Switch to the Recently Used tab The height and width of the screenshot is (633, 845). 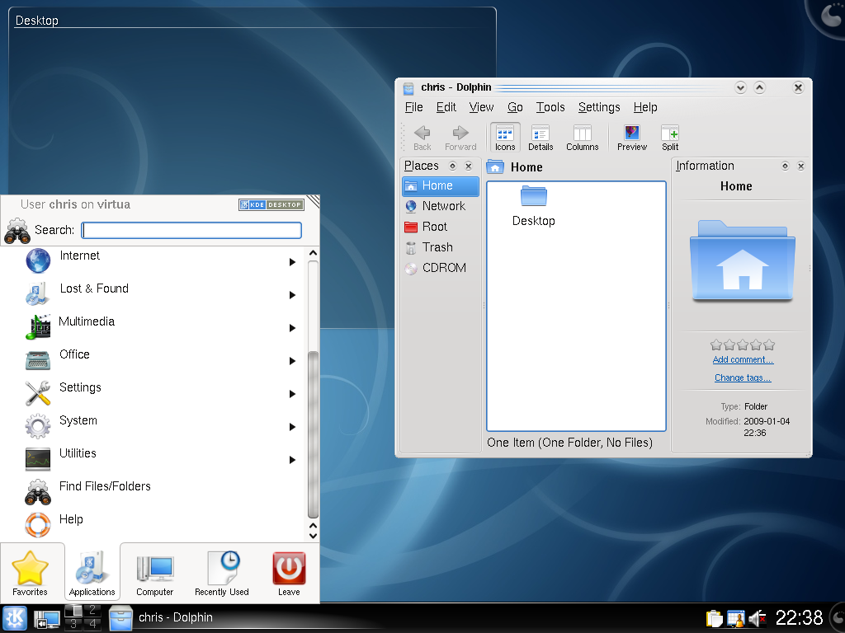click(221, 574)
